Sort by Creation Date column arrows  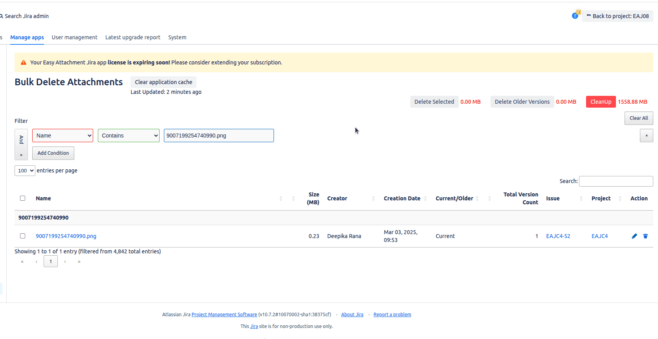pos(425,198)
